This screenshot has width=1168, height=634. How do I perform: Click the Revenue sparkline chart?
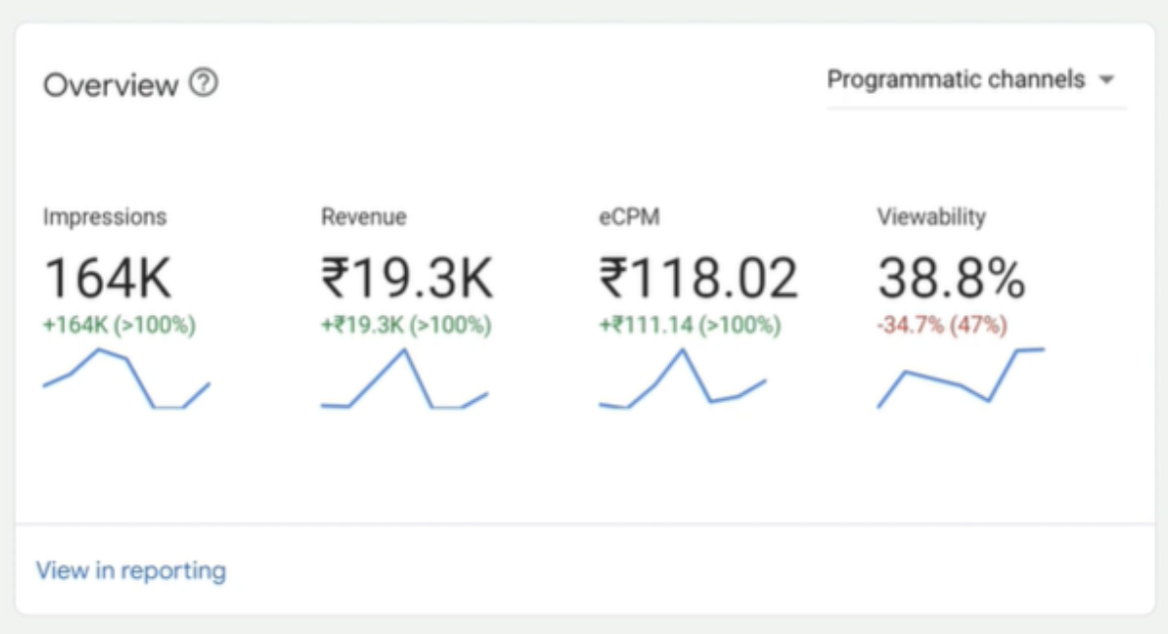404,380
